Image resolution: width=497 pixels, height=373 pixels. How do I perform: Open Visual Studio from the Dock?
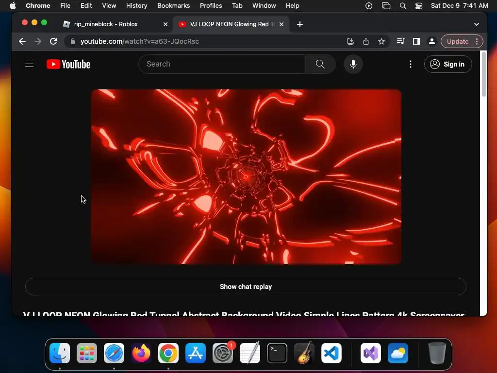point(371,353)
